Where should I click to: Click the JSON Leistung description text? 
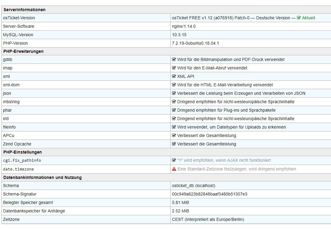(x=241, y=93)
